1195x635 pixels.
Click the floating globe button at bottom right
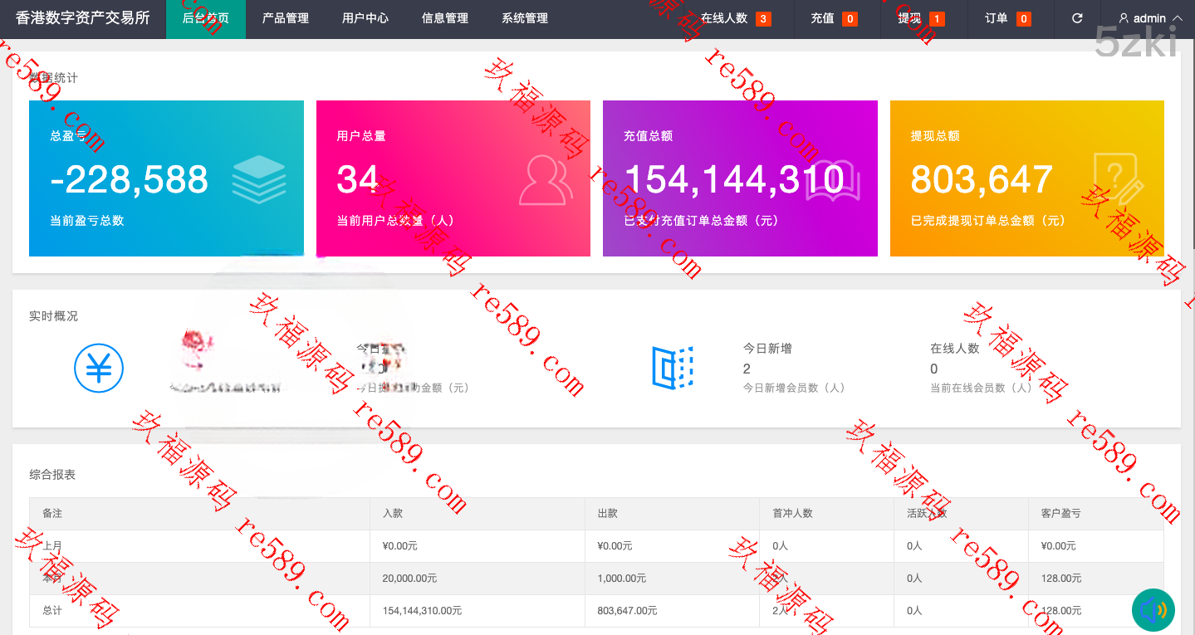(x=1153, y=610)
